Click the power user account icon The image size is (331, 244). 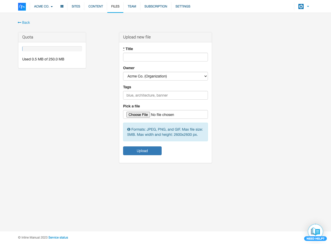coord(301,6)
